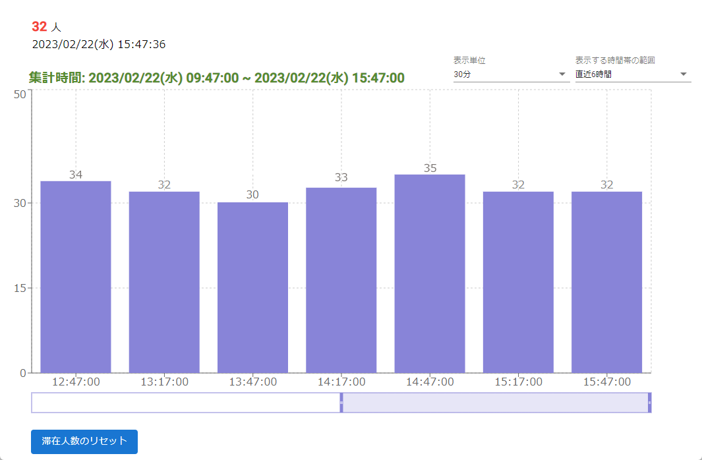Click the 14:47:00 x-axis label

click(430, 382)
